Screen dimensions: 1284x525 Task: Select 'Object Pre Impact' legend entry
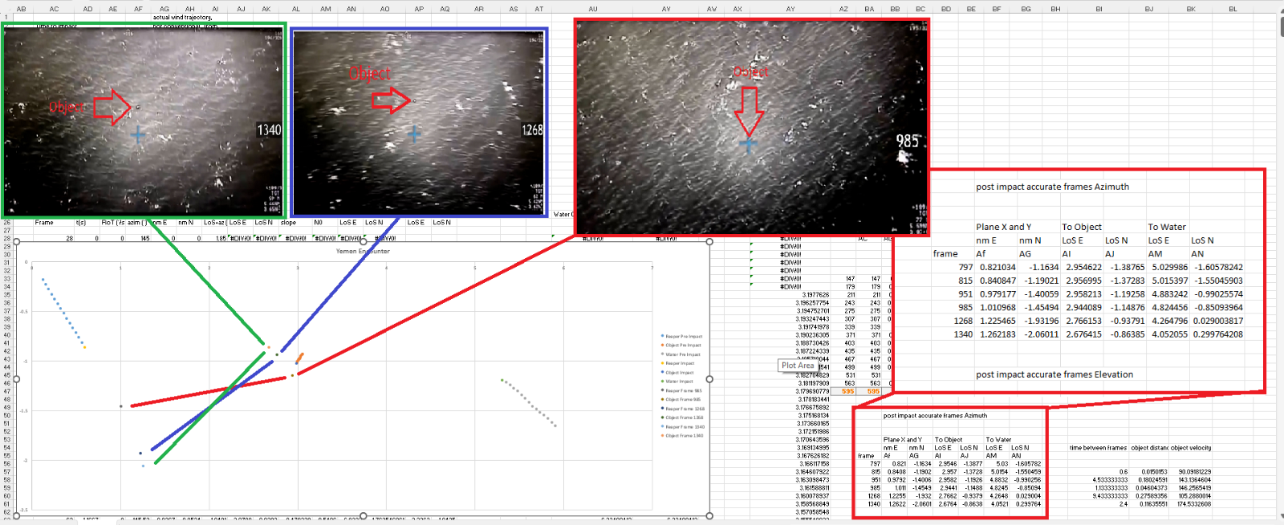682,345
